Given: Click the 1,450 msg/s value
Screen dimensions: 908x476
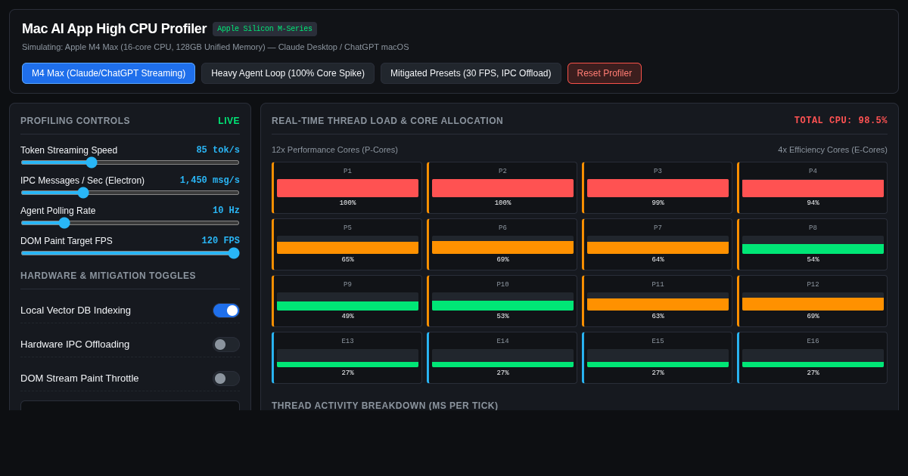Looking at the screenshot, I should [x=210, y=181].
